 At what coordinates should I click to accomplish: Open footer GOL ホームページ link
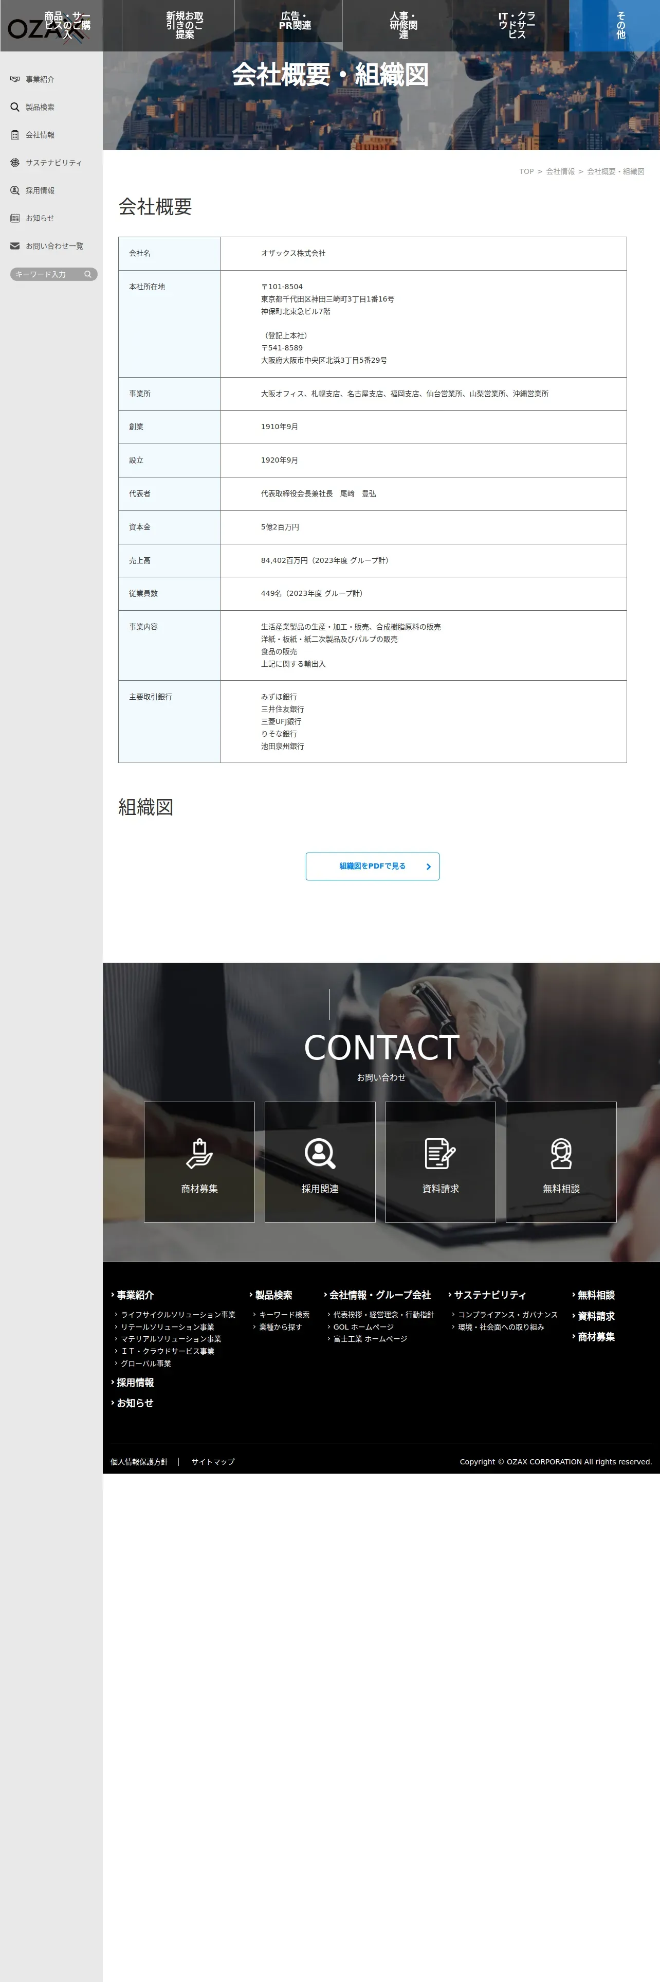363,1327
